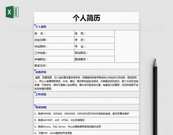Image resolution: width=173 pixels, height=135 pixels.
Task: Click the 毕业院校： field label
Action: point(41,46)
